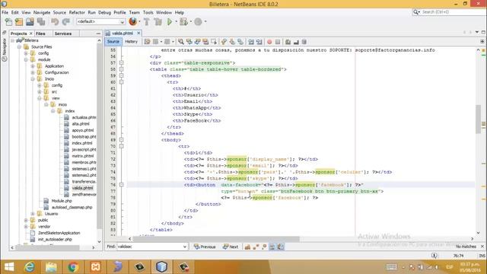Open the Find history dropdown arrow
The height and width of the screenshot is (274, 487).
[184, 247]
